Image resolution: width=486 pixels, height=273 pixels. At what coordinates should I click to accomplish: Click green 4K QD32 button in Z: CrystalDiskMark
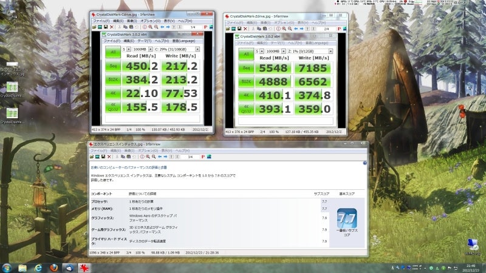tap(246, 109)
